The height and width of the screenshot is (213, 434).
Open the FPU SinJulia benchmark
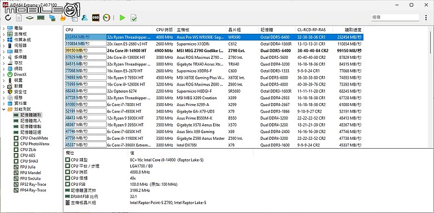(x=31, y=179)
